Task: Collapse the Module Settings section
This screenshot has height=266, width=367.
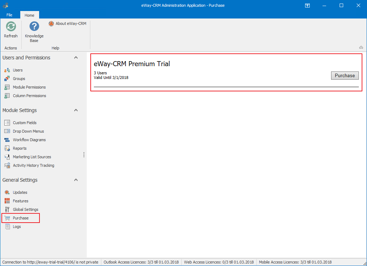Action: 76,110
